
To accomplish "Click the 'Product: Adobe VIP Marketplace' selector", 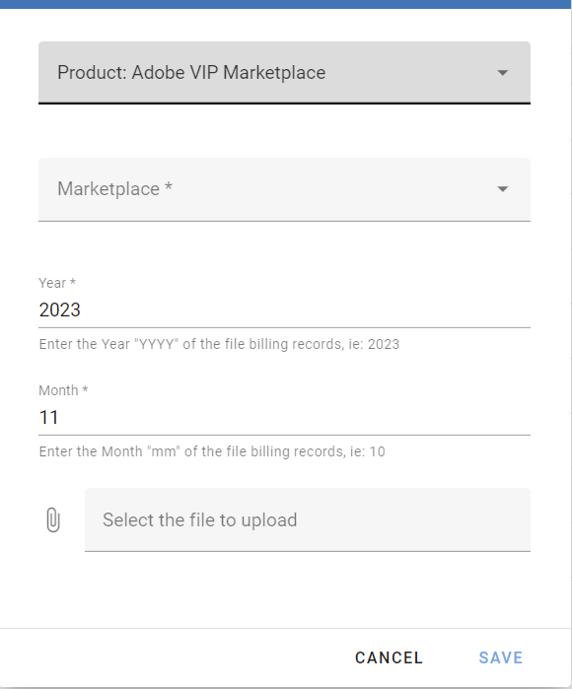I will tap(284, 73).
